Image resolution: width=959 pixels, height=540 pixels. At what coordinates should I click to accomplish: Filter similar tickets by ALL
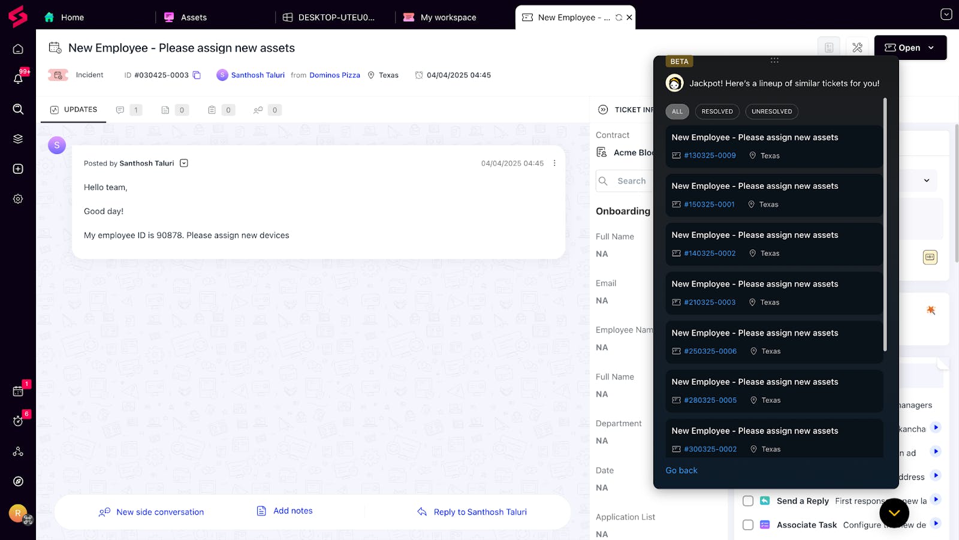(x=677, y=111)
